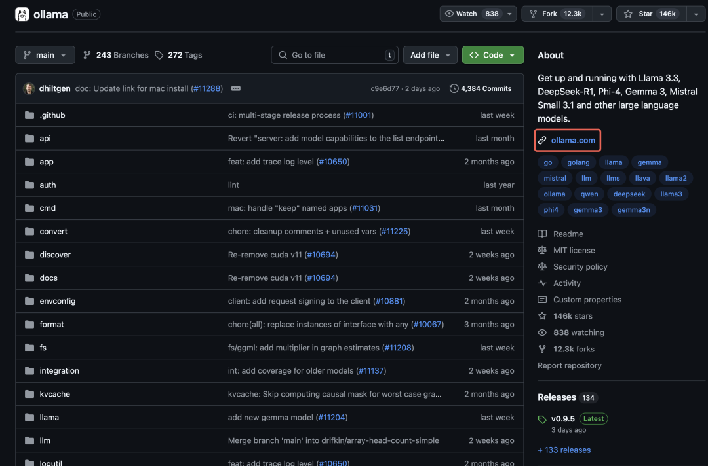
Task: Click the ollama llama logo avatar
Action: (x=22, y=14)
